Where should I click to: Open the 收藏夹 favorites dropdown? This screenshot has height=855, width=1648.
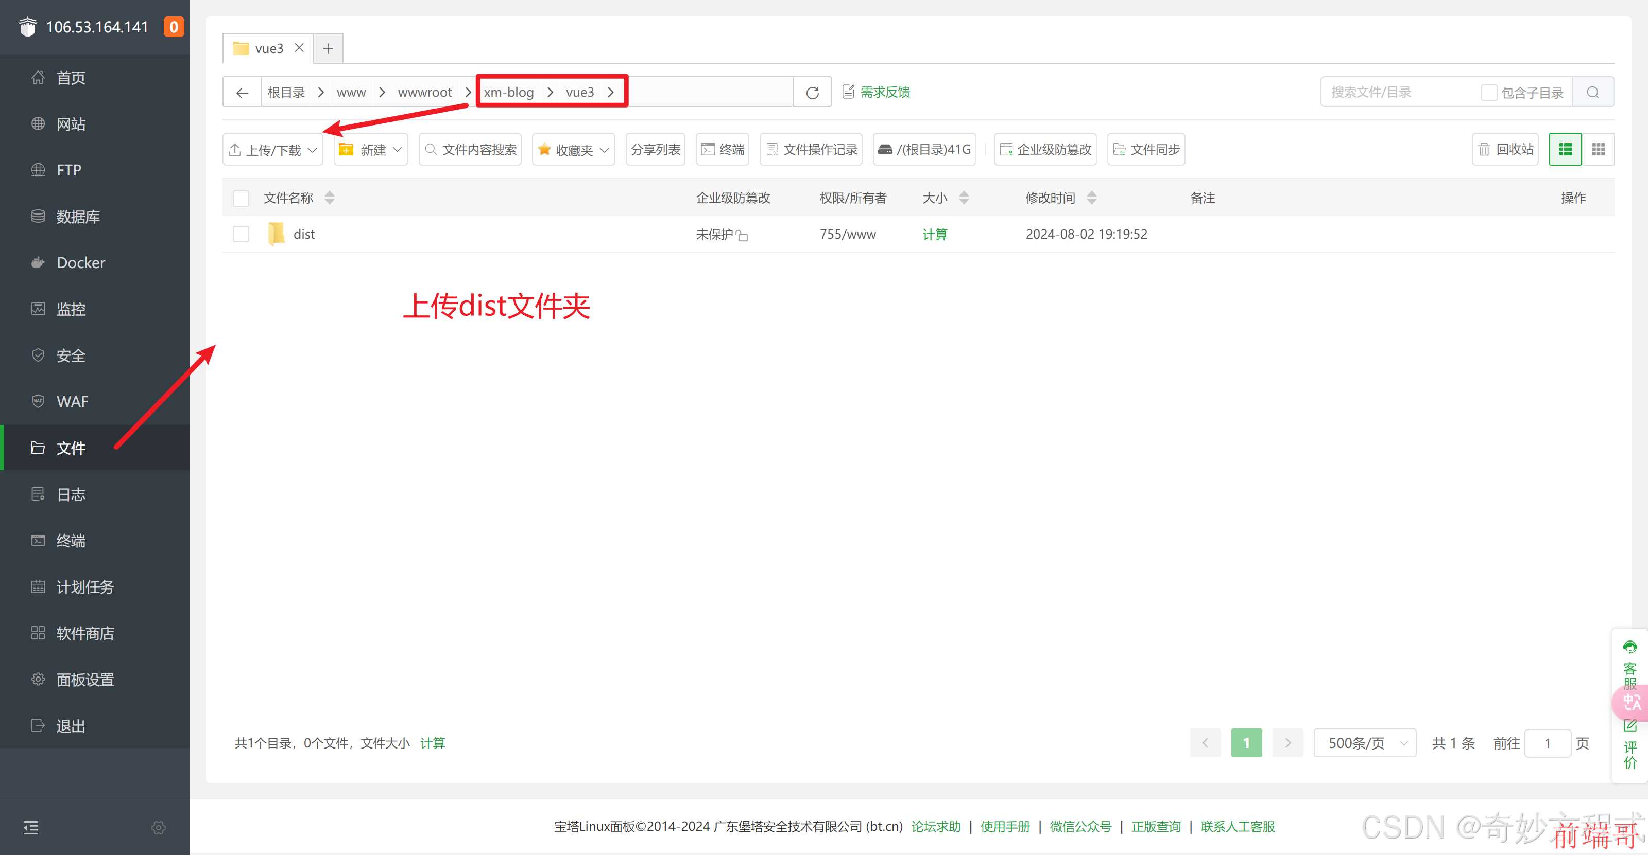(x=573, y=150)
